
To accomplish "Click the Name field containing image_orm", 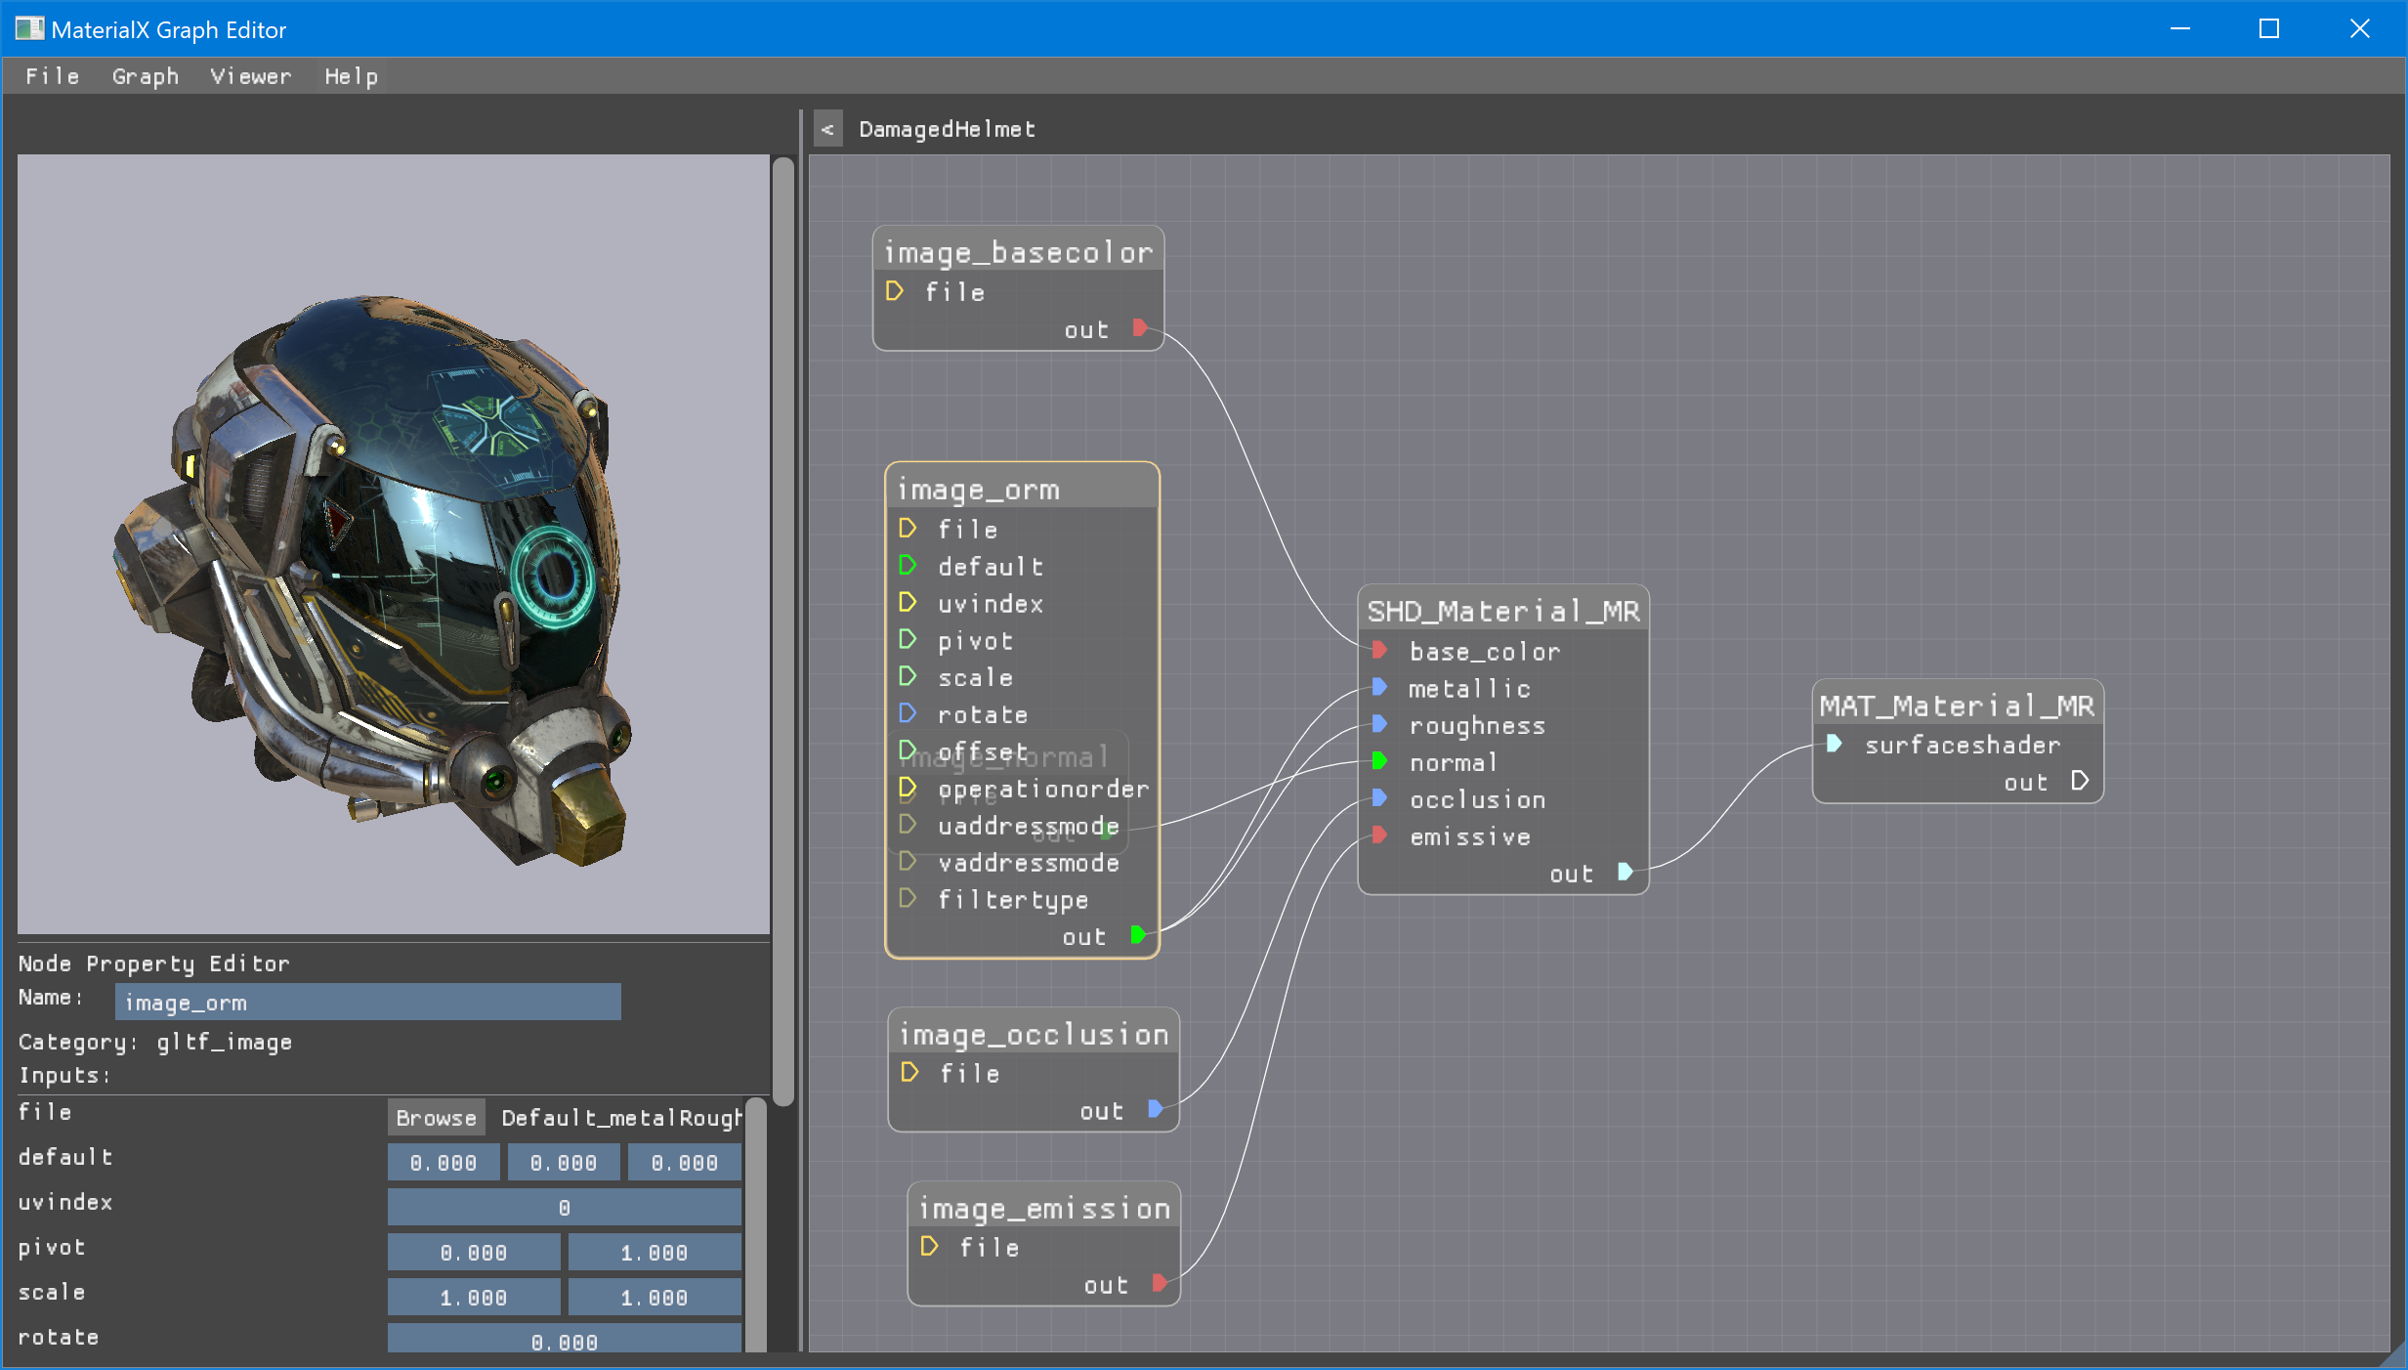I will [367, 1002].
